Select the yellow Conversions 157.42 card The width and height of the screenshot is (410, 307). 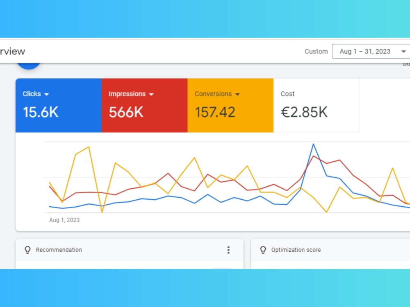tap(230, 106)
